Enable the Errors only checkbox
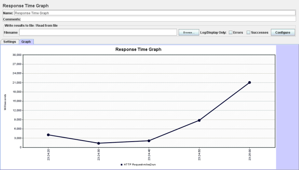 pos(231,32)
